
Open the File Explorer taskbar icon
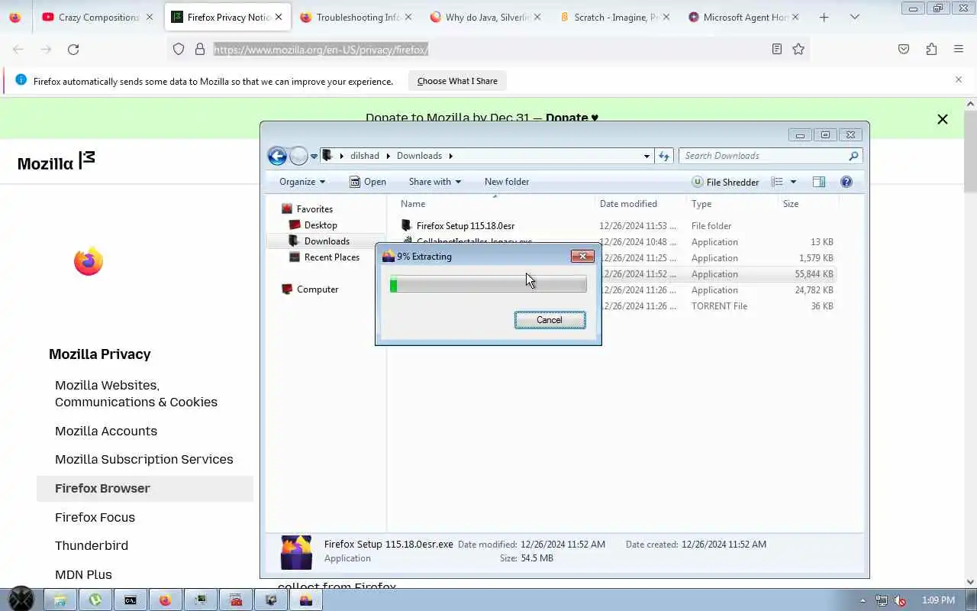tap(60, 600)
